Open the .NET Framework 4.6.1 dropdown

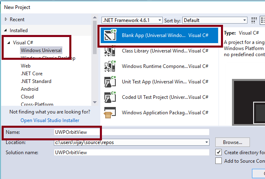point(132,20)
